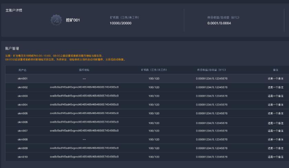Click the 10000/20000 miner count value
This screenshot has width=289, height=168.
click(121, 23)
